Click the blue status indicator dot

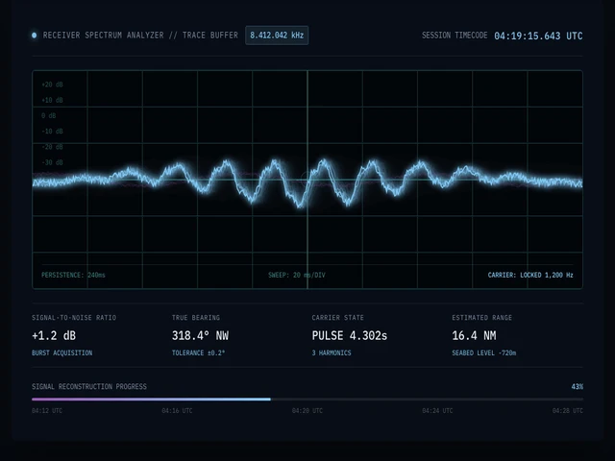pos(35,36)
